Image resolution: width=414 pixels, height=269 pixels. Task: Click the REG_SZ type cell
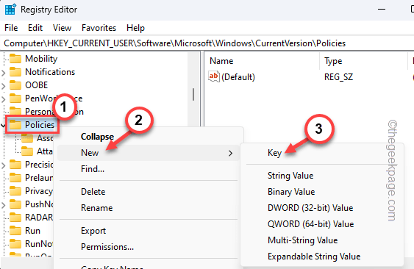coord(338,77)
